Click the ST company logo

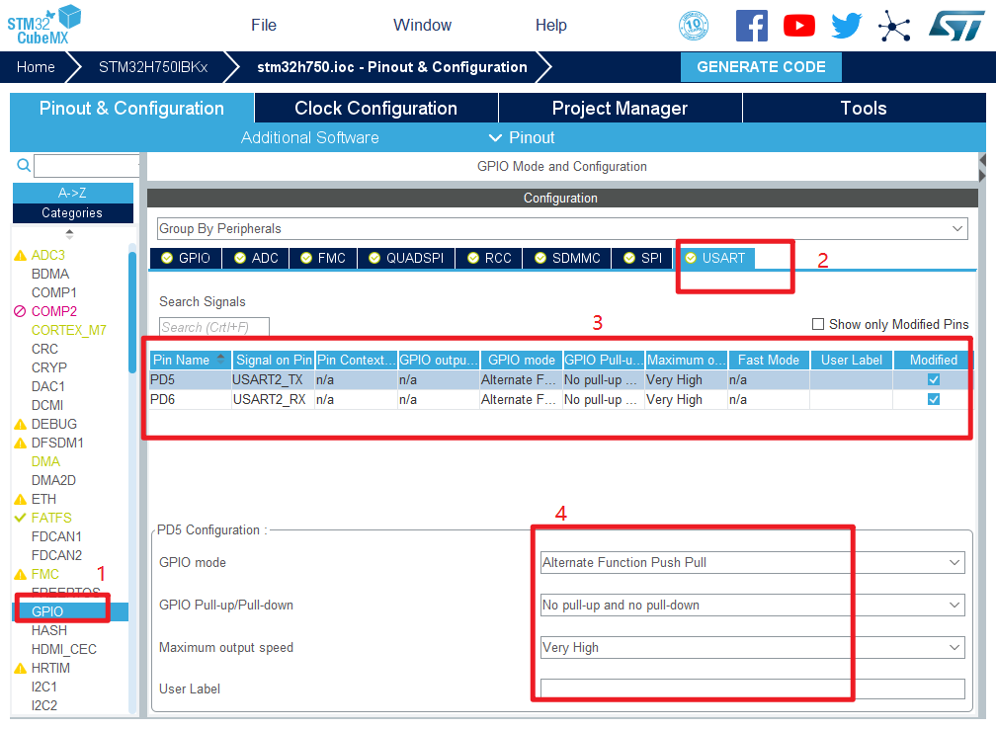pos(955,26)
